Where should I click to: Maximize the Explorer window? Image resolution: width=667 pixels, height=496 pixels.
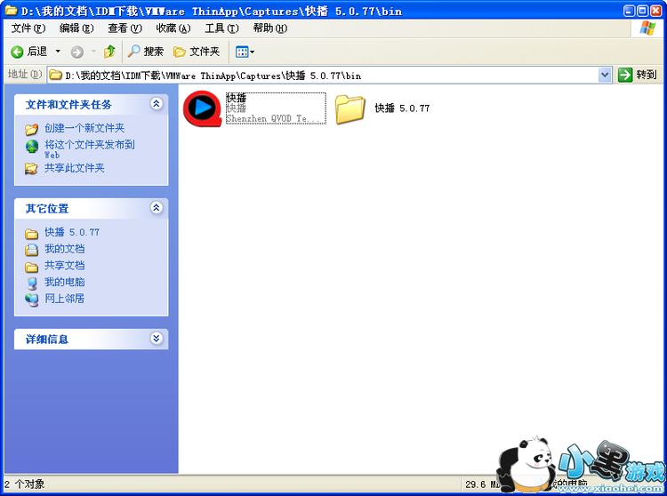pyautogui.click(x=643, y=11)
